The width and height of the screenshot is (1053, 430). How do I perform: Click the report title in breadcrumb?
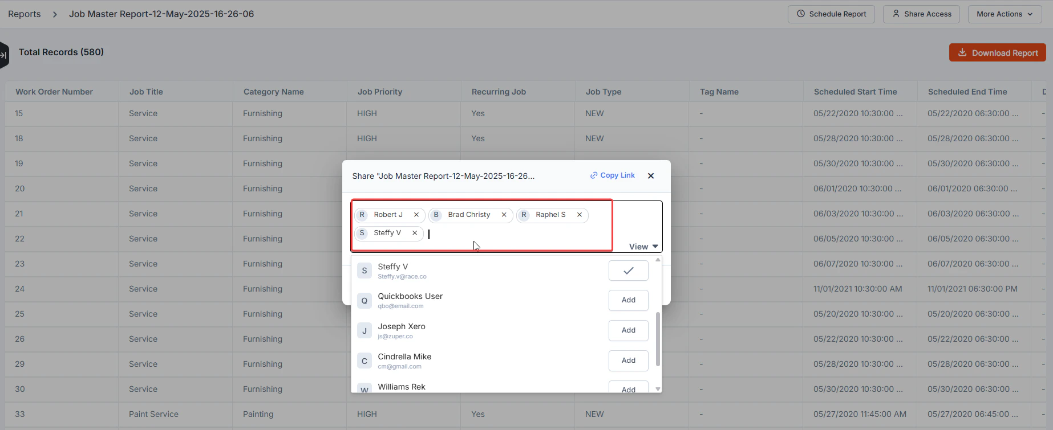161,14
